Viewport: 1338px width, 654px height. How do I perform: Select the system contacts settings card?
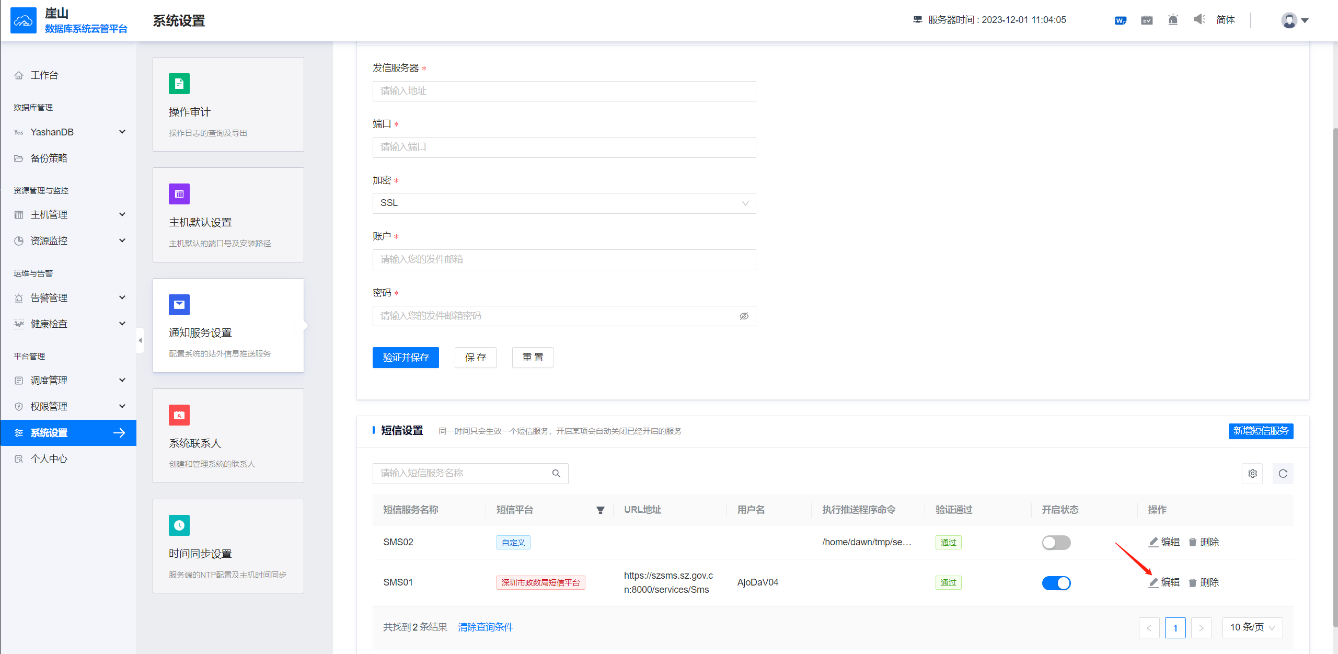coord(228,435)
